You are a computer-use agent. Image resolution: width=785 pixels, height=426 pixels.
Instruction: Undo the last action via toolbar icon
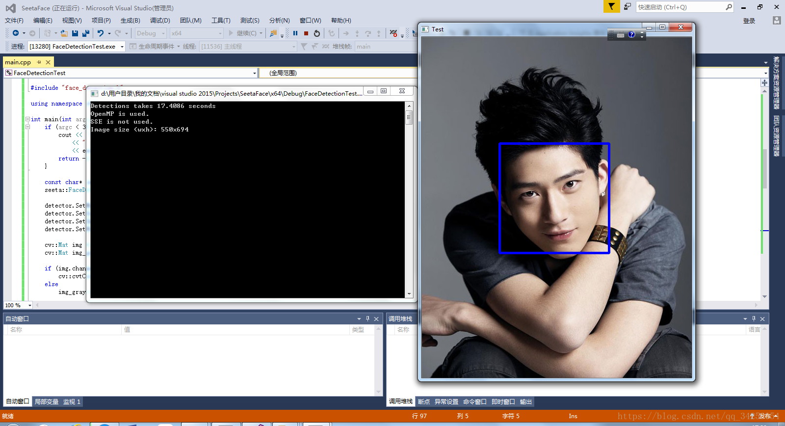point(101,33)
